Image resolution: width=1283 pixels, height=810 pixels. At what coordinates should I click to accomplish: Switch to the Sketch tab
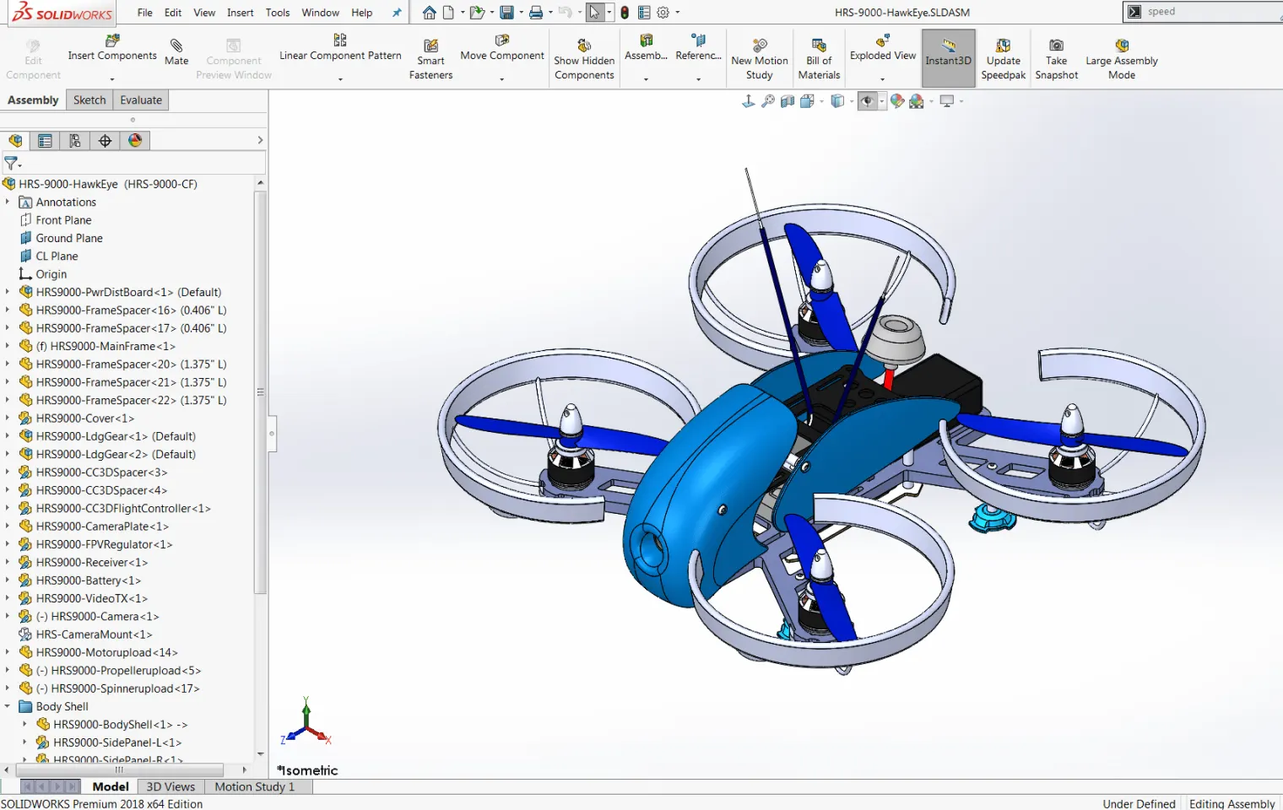[89, 100]
